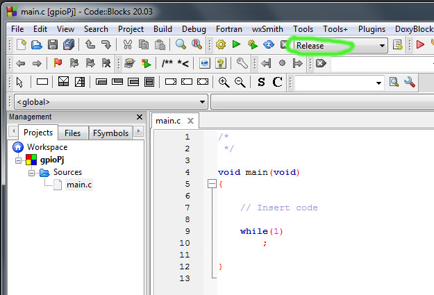Viewport: 434px width, 295px height.
Task: Toggle comment view C button
Action: (x=277, y=82)
